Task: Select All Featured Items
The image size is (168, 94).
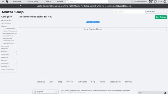Action: (x=9, y=28)
